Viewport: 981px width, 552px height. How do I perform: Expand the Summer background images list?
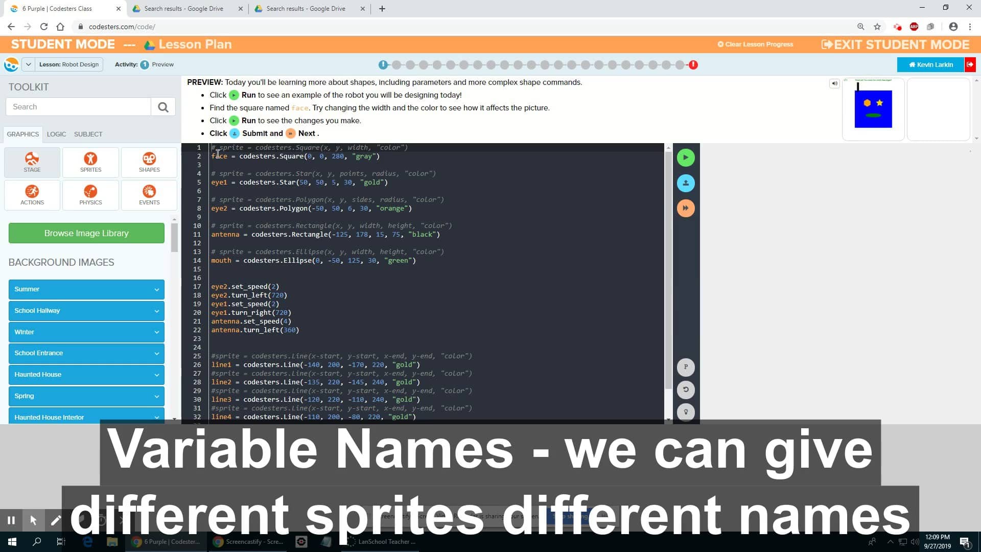coord(86,289)
